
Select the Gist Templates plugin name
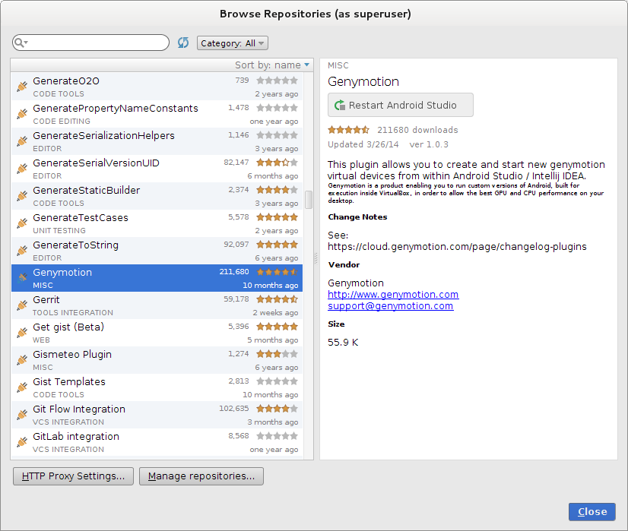point(69,382)
